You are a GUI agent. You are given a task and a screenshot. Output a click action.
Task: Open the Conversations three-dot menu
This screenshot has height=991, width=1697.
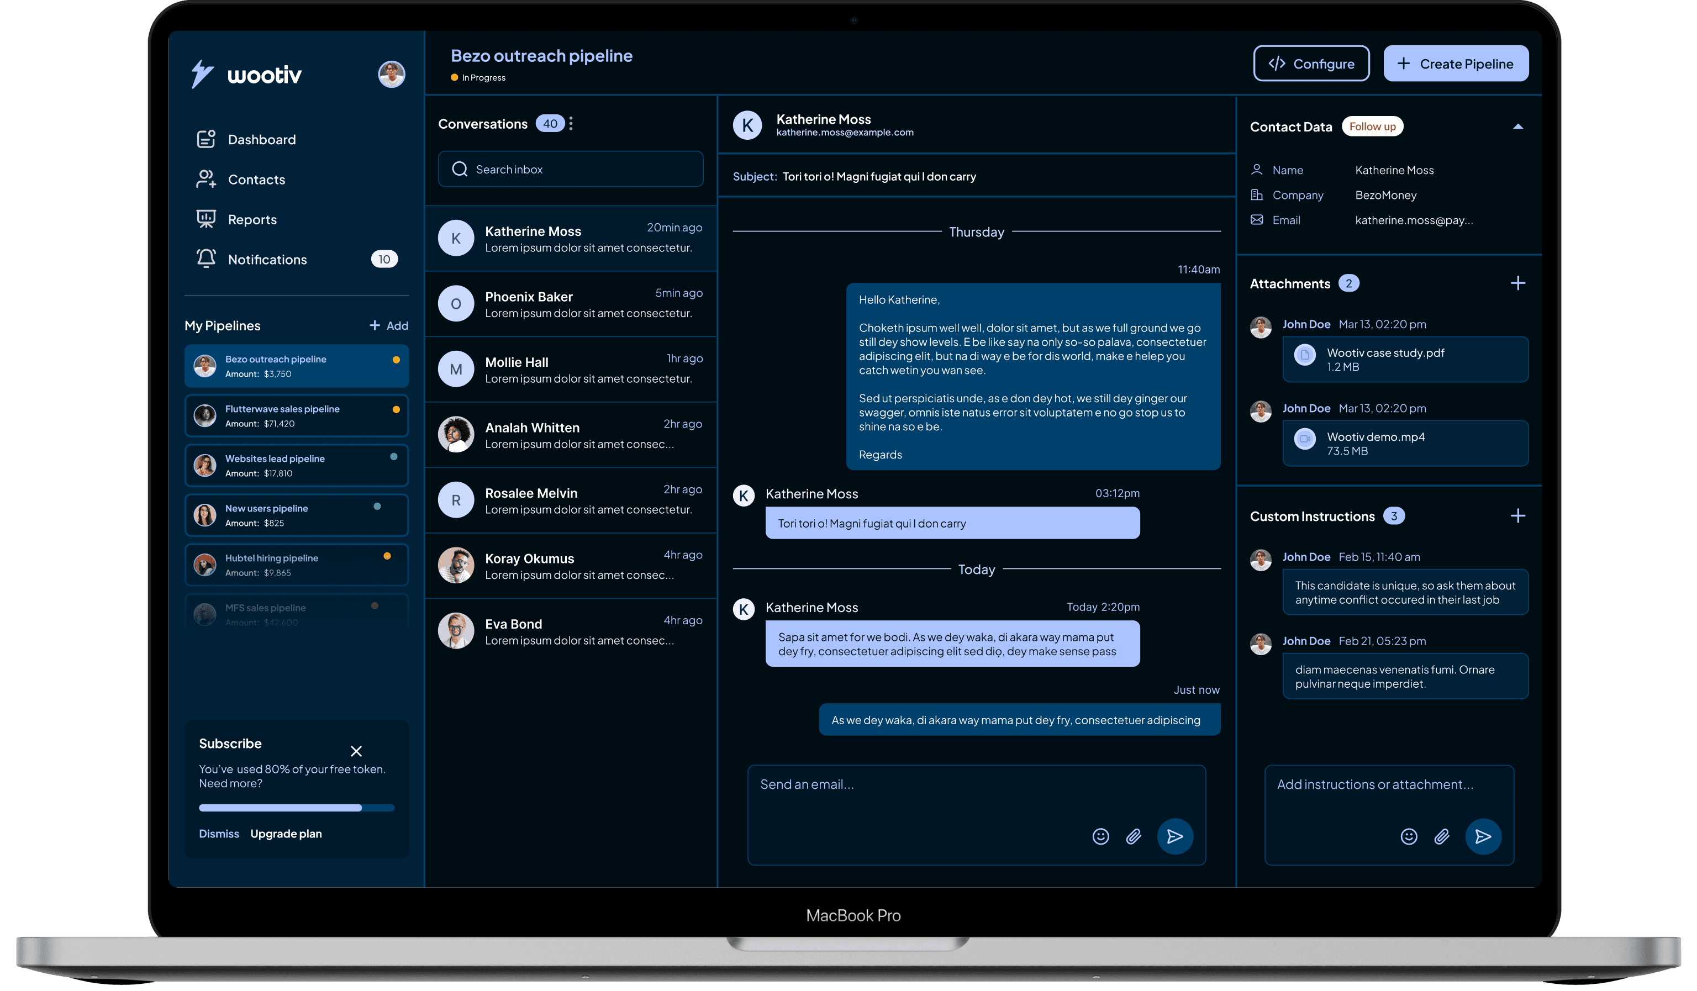[571, 123]
